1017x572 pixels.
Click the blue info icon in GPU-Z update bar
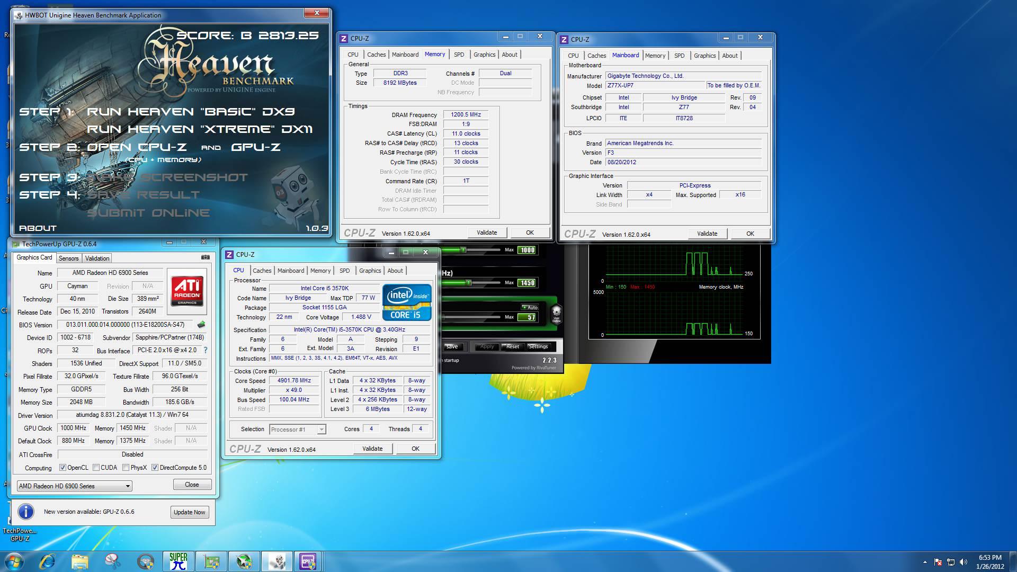(26, 512)
